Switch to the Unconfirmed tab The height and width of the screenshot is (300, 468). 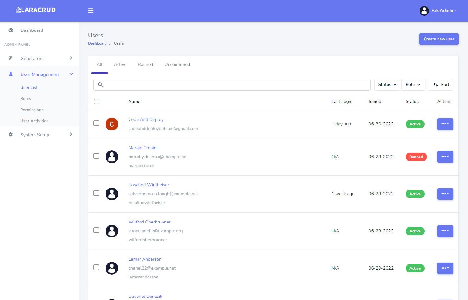[x=177, y=64]
